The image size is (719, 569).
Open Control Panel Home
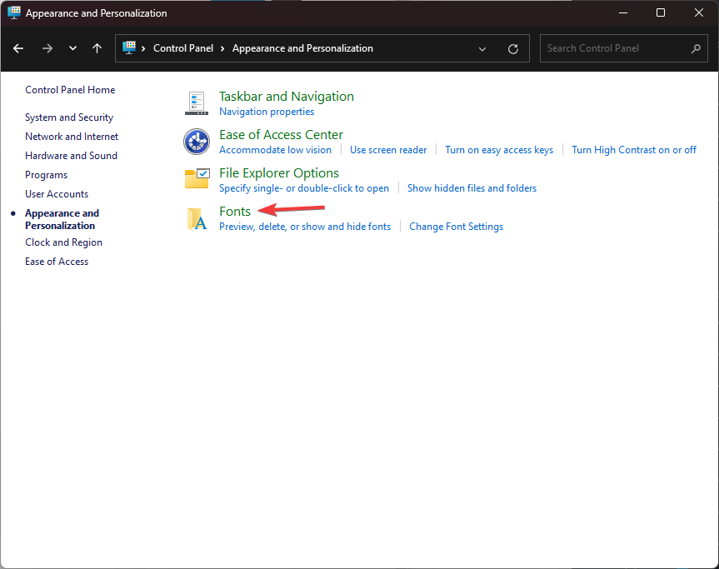[70, 90]
